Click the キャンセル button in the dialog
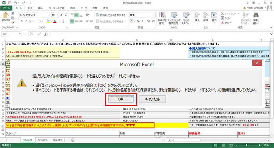 pos(152,99)
